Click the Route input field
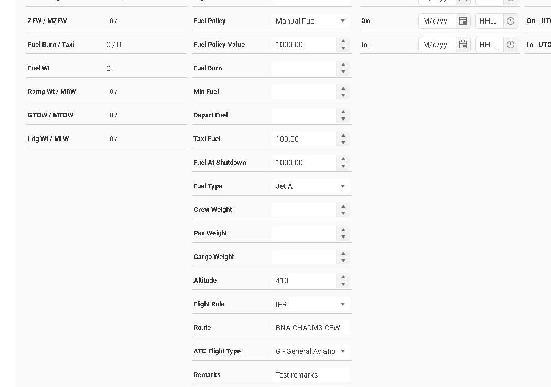The width and height of the screenshot is (551, 387). tap(310, 328)
